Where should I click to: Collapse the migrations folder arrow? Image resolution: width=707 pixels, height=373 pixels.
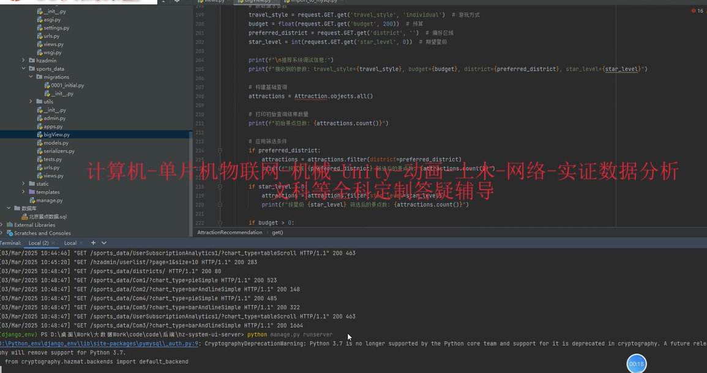pos(31,77)
